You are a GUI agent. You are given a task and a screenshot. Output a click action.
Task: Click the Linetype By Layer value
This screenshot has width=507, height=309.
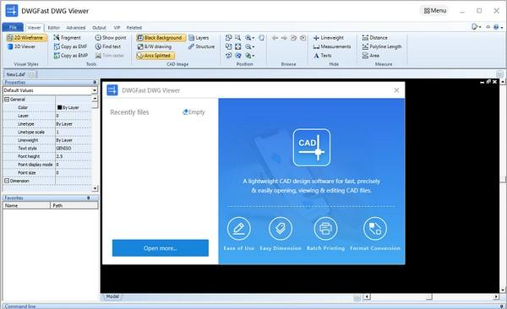[x=74, y=124]
